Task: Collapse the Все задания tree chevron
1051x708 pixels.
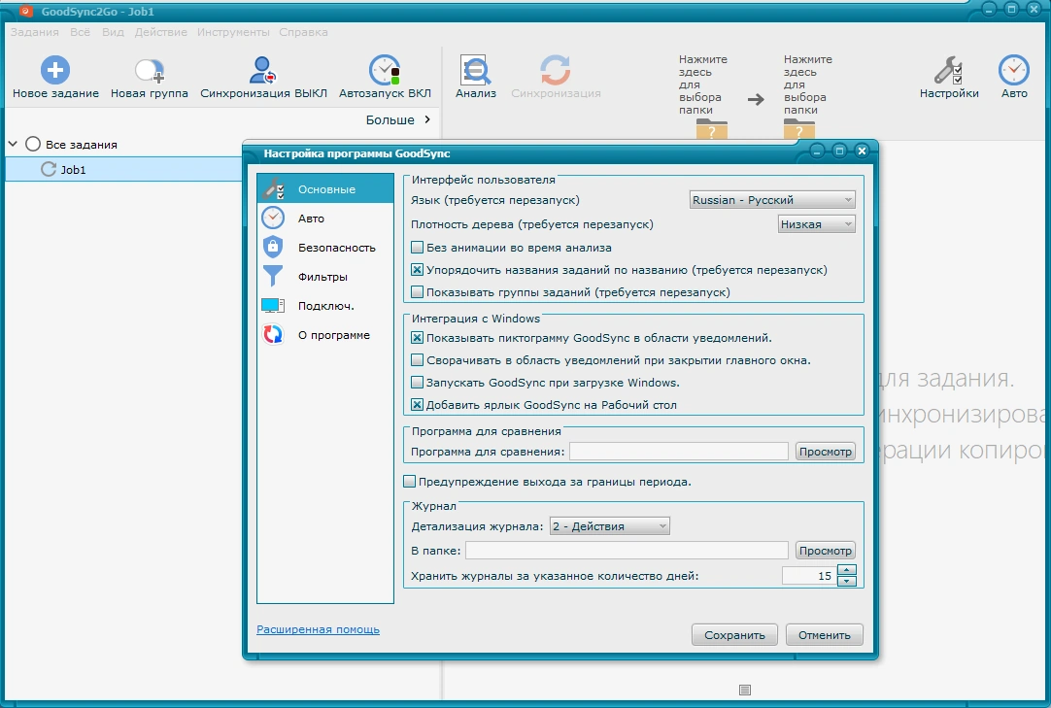Action: click(13, 144)
